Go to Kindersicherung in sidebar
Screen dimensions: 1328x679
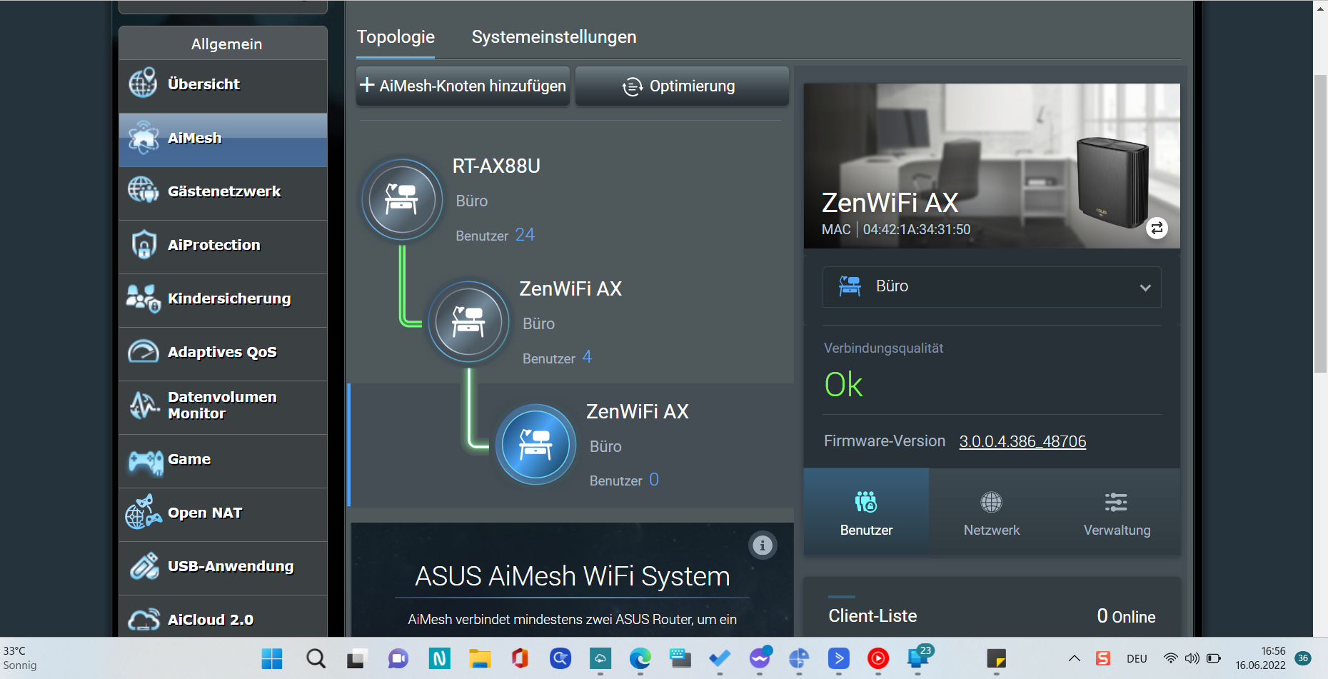(223, 300)
